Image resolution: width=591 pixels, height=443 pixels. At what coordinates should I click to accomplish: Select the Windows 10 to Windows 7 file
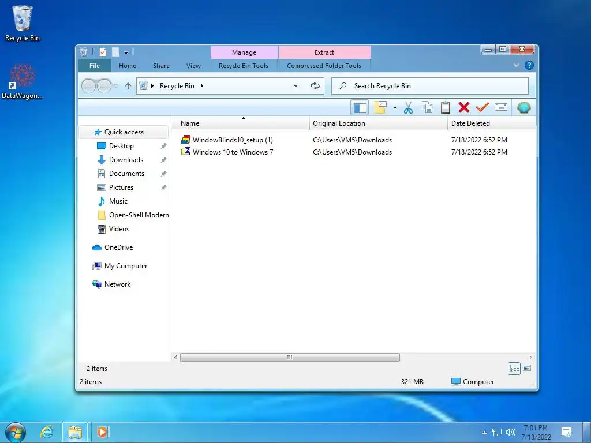click(x=233, y=152)
